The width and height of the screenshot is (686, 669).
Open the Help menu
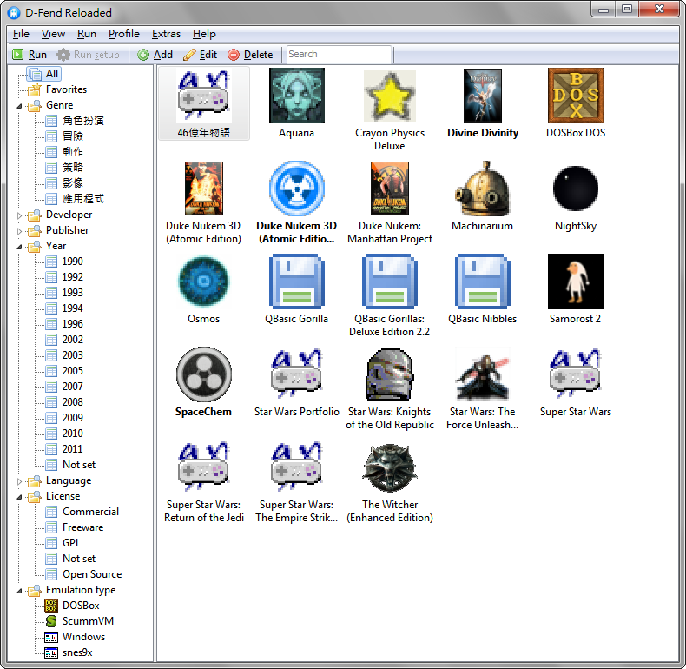pos(204,34)
